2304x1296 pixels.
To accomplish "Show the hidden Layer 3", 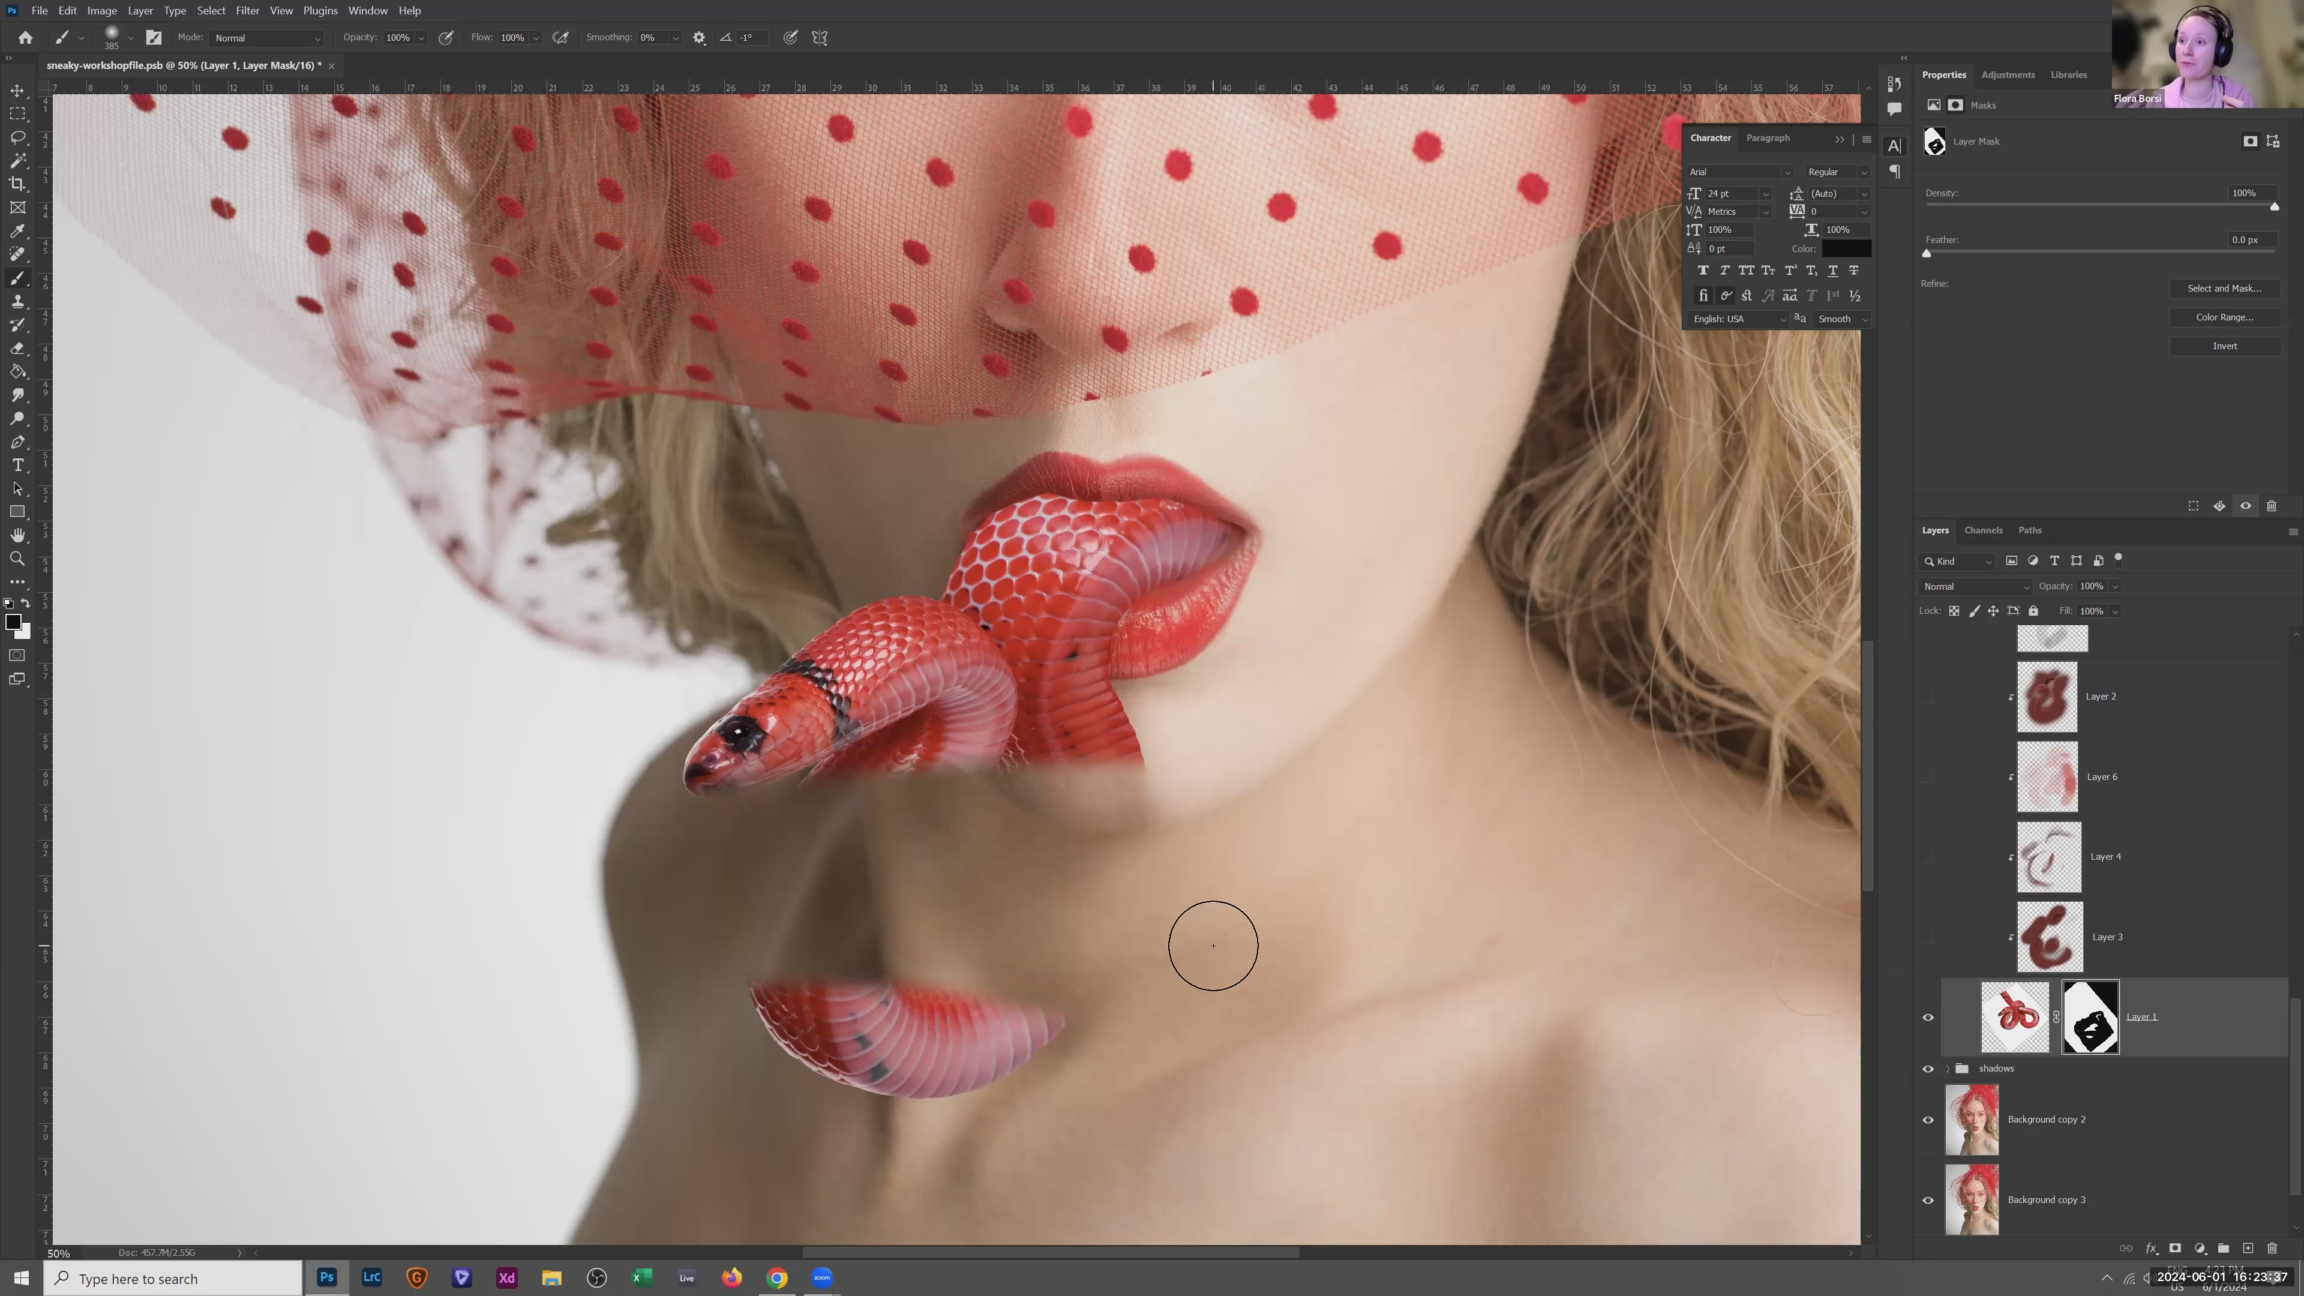I will (1928, 937).
